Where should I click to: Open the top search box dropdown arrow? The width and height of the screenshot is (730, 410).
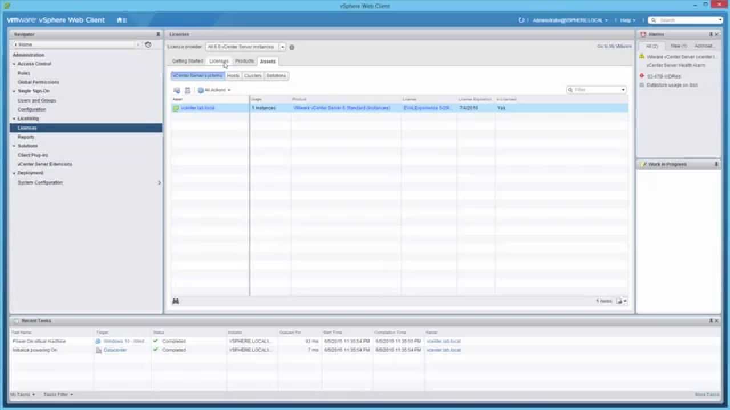pyautogui.click(x=721, y=20)
